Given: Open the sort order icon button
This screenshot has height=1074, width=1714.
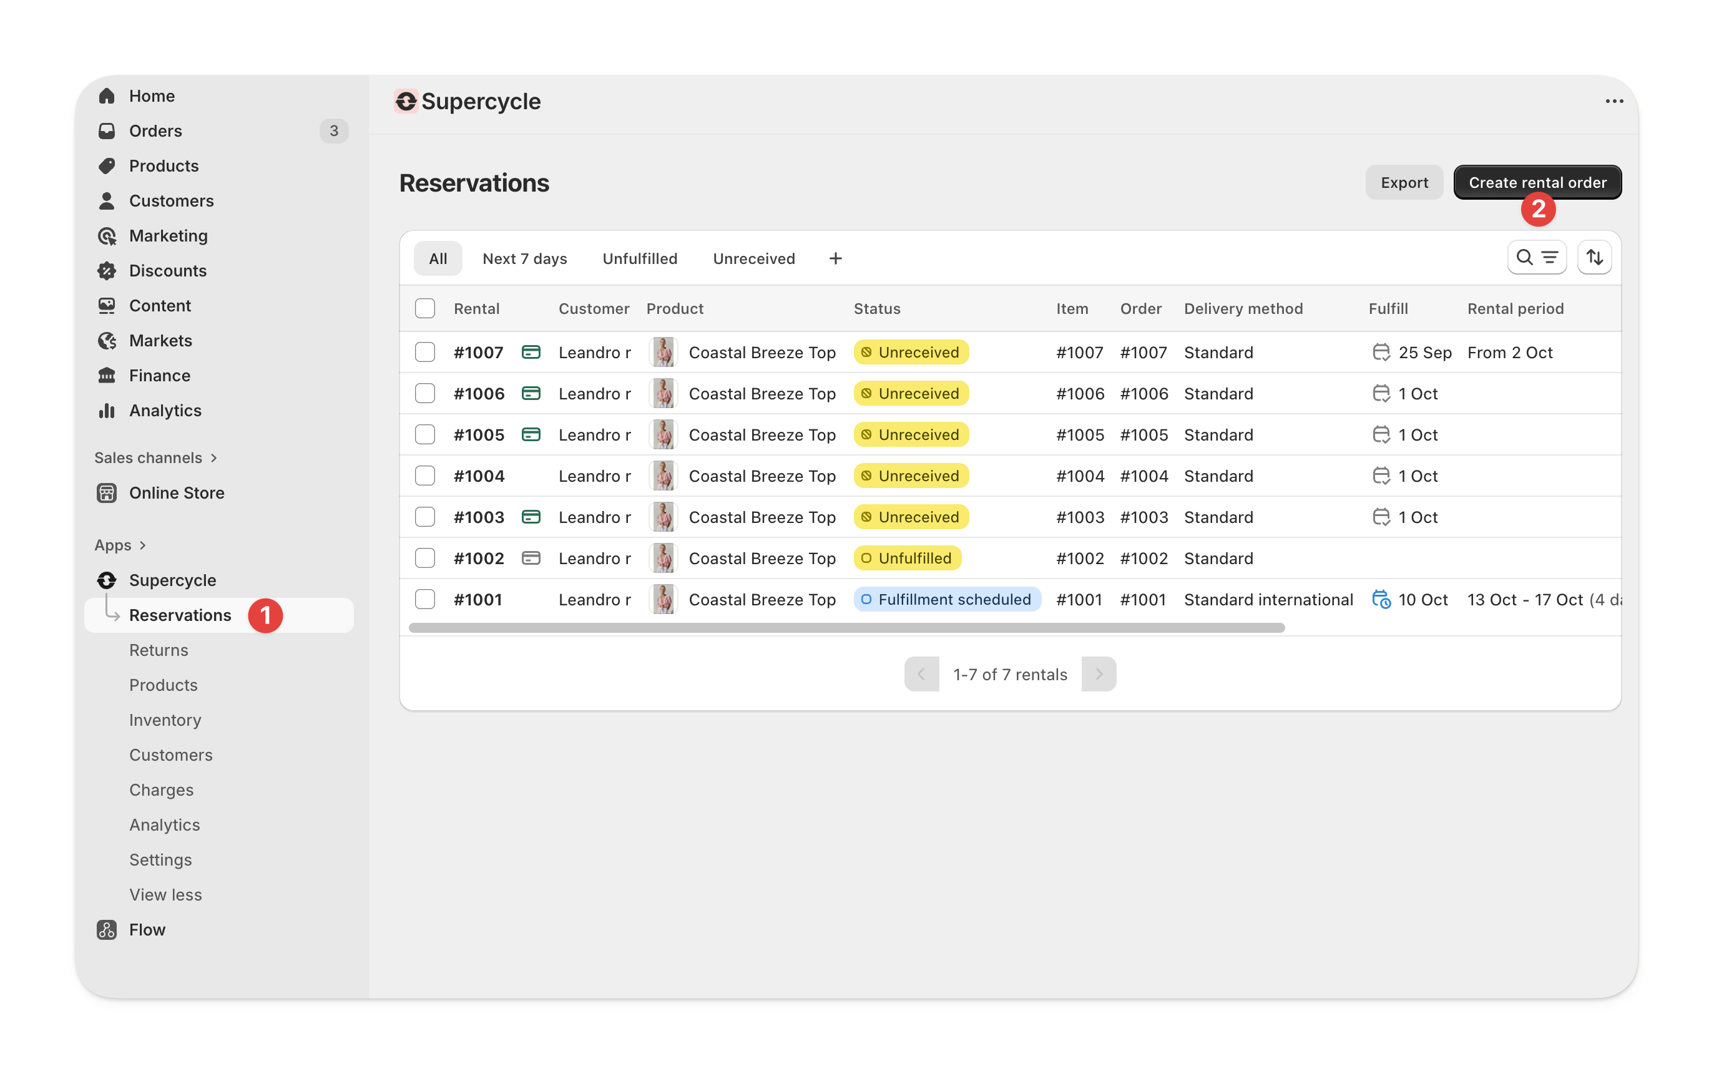Looking at the screenshot, I should tap(1594, 257).
